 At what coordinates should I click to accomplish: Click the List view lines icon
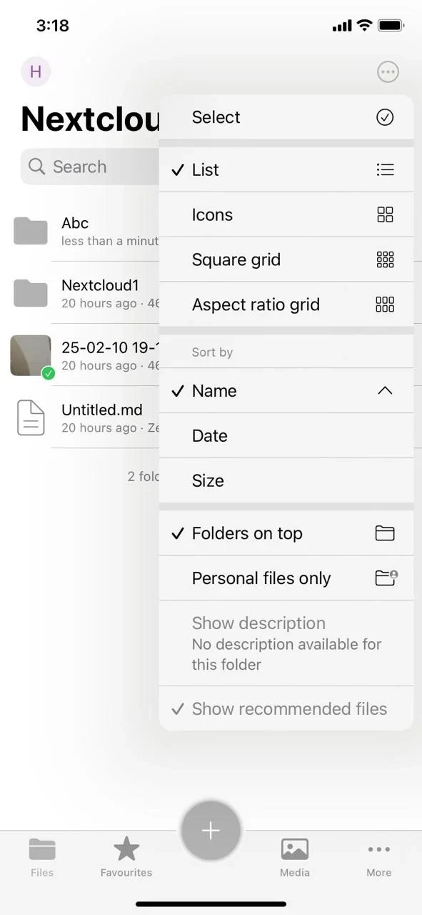click(x=385, y=169)
